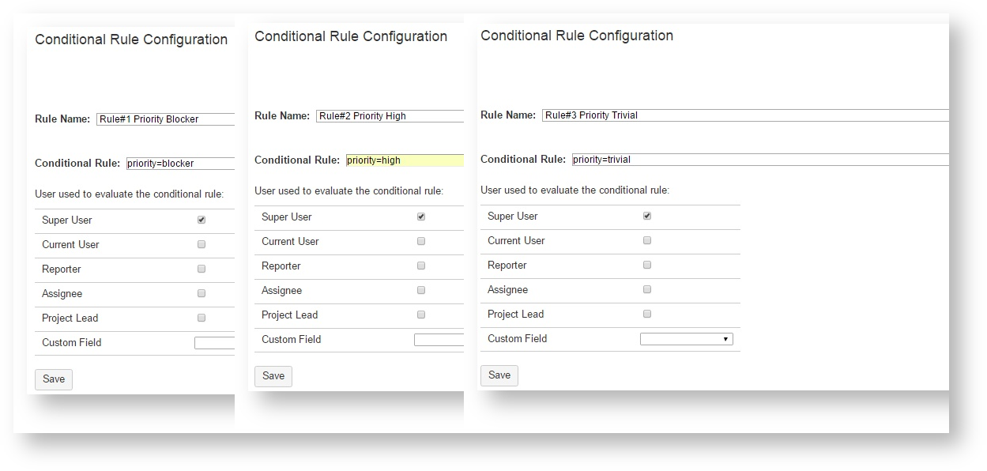Expand Custom Field dropdown in Rule#1 panel
The height and width of the screenshot is (471, 987).
click(214, 343)
